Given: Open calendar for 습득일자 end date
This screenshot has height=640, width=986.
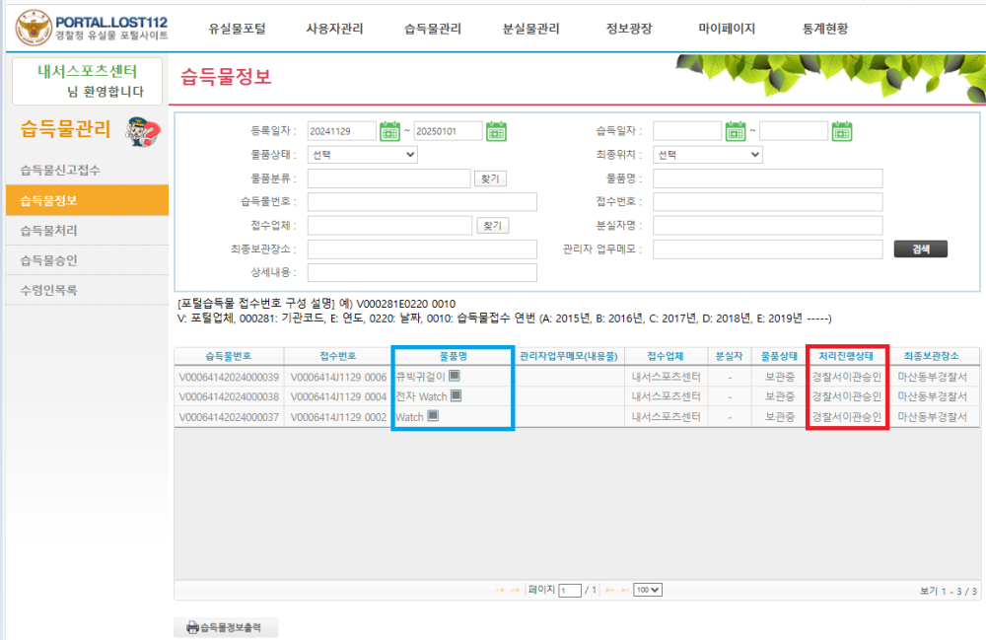Looking at the screenshot, I should tap(841, 131).
